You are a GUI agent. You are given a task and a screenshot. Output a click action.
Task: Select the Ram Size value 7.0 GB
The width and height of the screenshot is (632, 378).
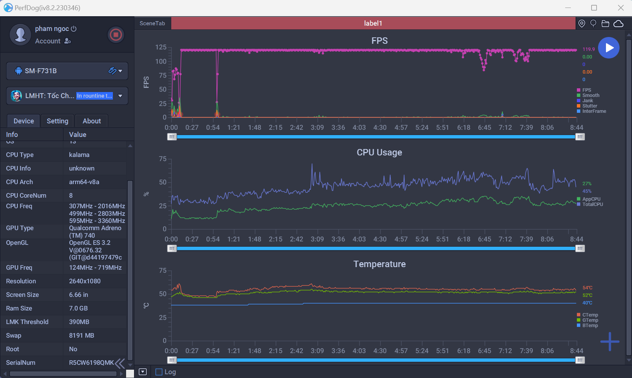pos(79,309)
